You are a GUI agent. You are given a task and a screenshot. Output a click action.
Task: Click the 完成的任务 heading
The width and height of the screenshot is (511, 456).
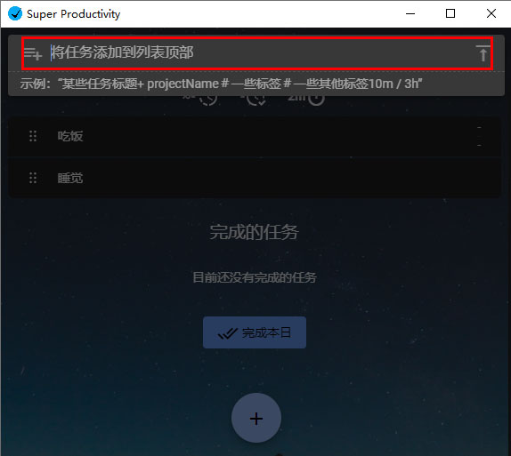254,232
